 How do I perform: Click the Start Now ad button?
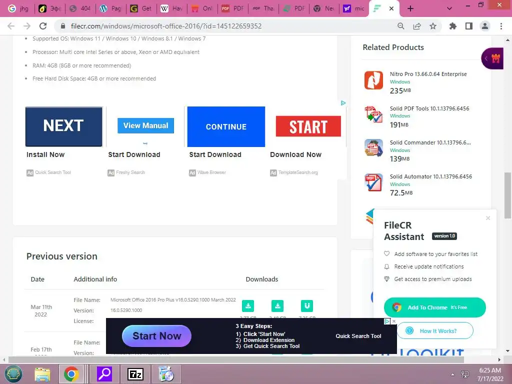[156, 335]
